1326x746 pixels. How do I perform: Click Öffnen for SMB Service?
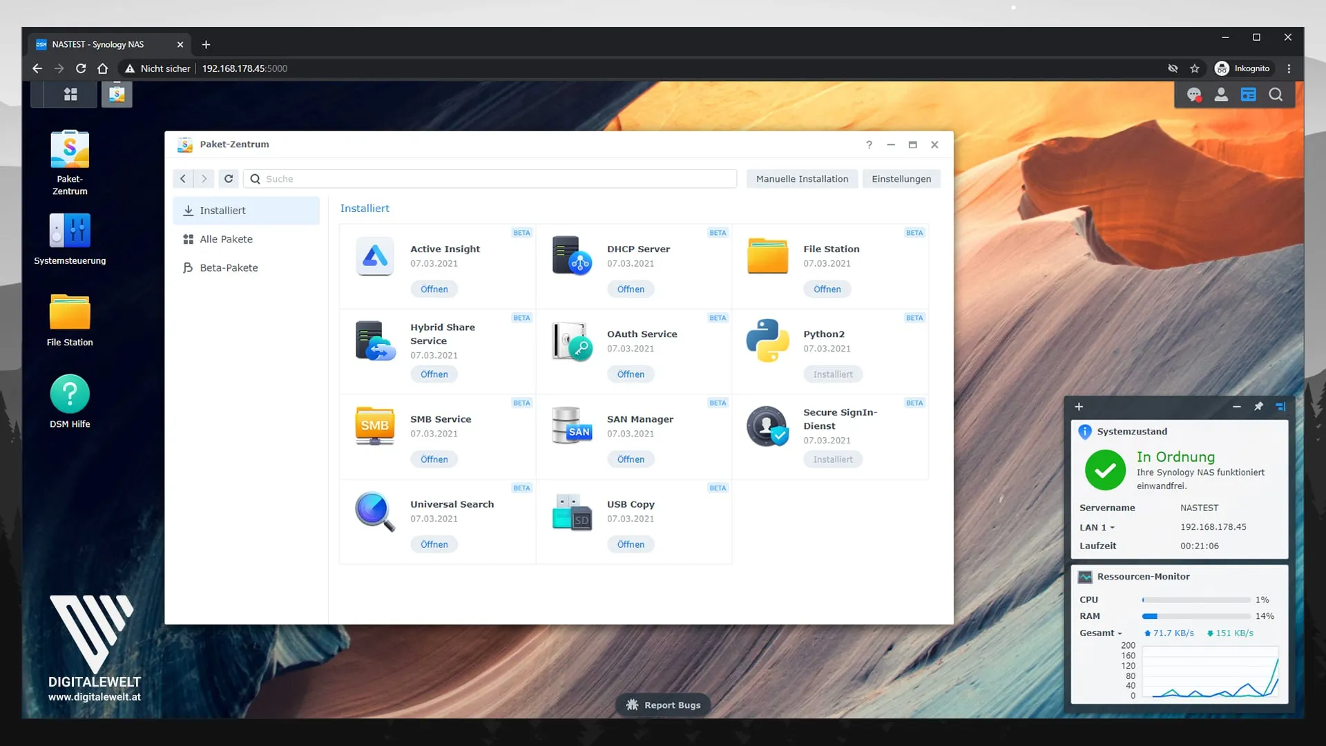click(x=434, y=459)
